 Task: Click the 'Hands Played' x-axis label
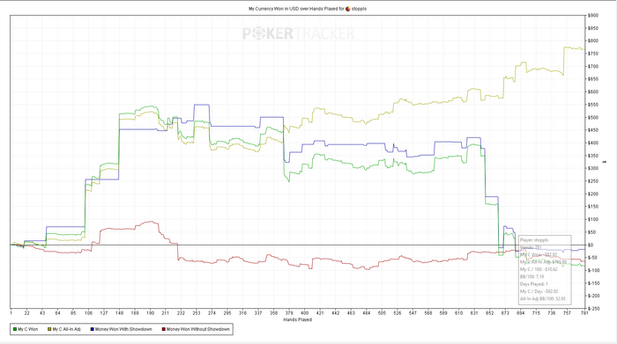click(x=298, y=319)
